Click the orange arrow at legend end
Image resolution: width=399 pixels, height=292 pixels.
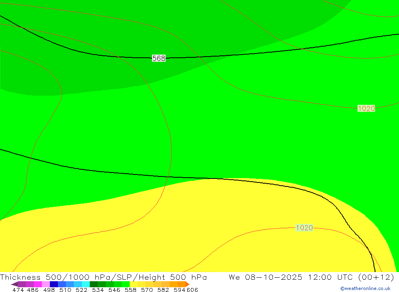(188, 284)
